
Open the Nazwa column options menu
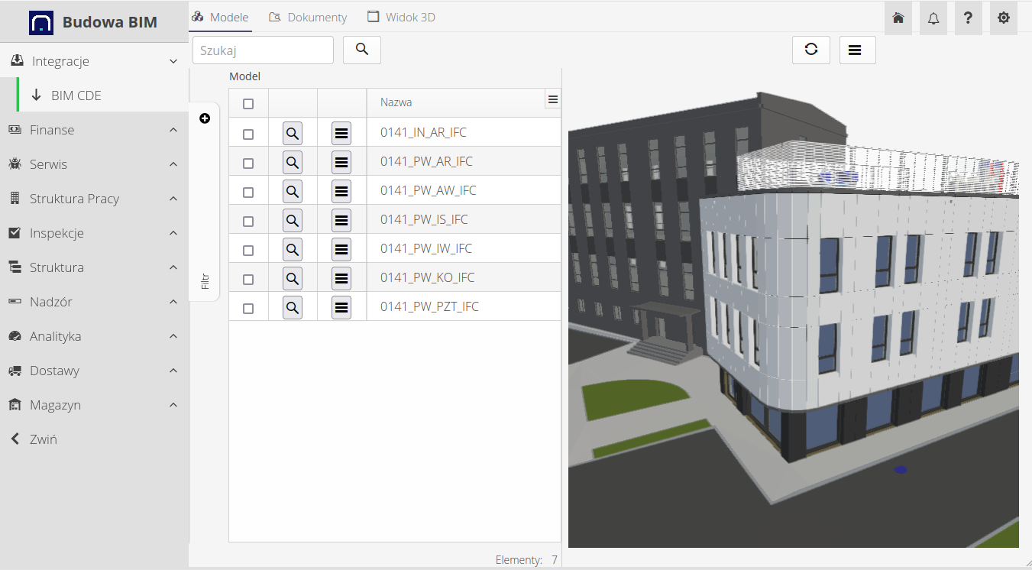[x=552, y=99]
